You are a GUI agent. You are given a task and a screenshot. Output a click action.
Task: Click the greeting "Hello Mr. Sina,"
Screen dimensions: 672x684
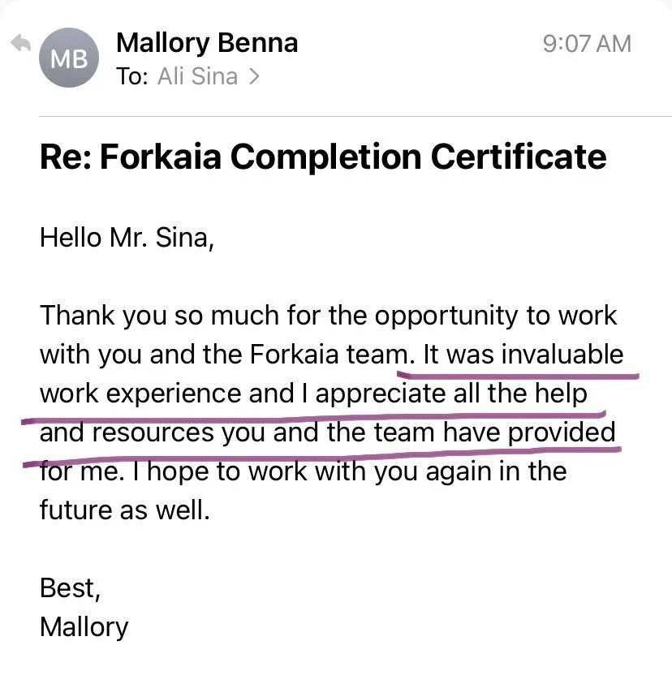tap(127, 239)
